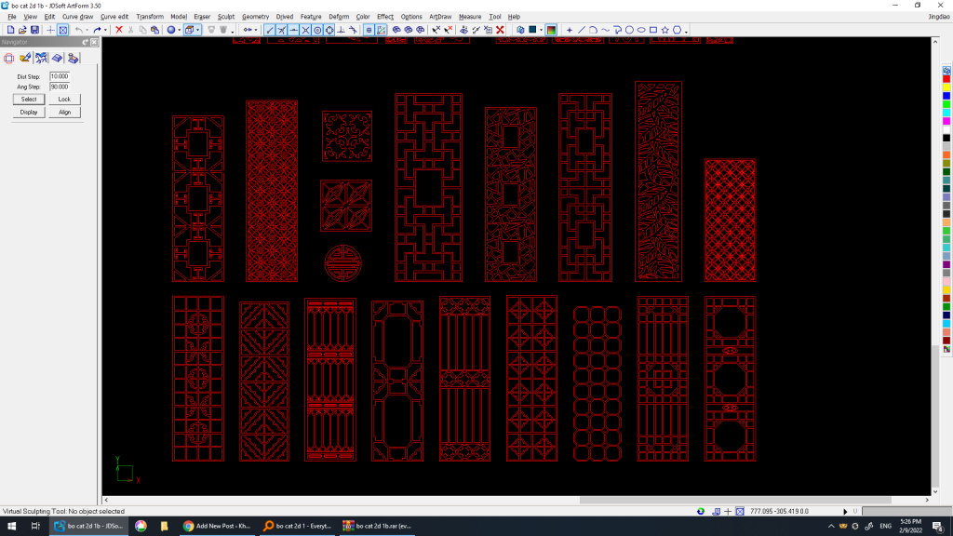The height and width of the screenshot is (536, 953).
Task: Pick the magenta swatch in color palette
Action: click(x=946, y=122)
